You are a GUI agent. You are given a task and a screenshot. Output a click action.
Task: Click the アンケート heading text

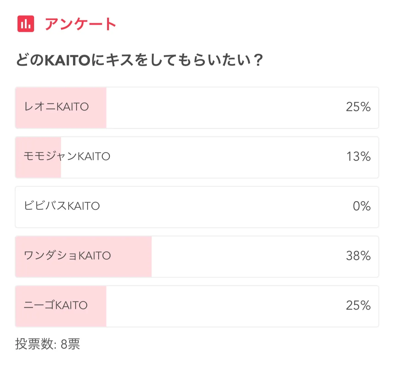80,24
